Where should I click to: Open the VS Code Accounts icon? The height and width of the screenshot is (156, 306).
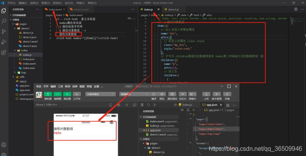click(x=3, y=145)
